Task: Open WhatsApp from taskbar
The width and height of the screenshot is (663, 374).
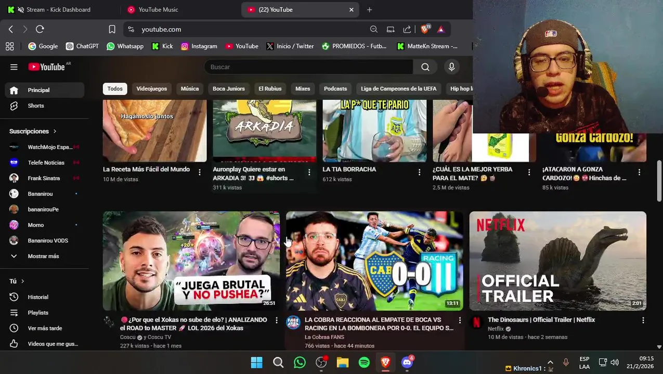Action: [300, 362]
